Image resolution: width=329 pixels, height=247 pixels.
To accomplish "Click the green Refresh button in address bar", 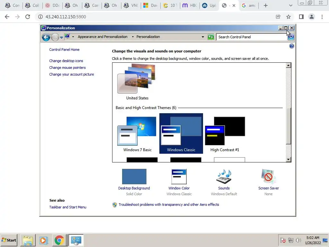I will (x=211, y=37).
